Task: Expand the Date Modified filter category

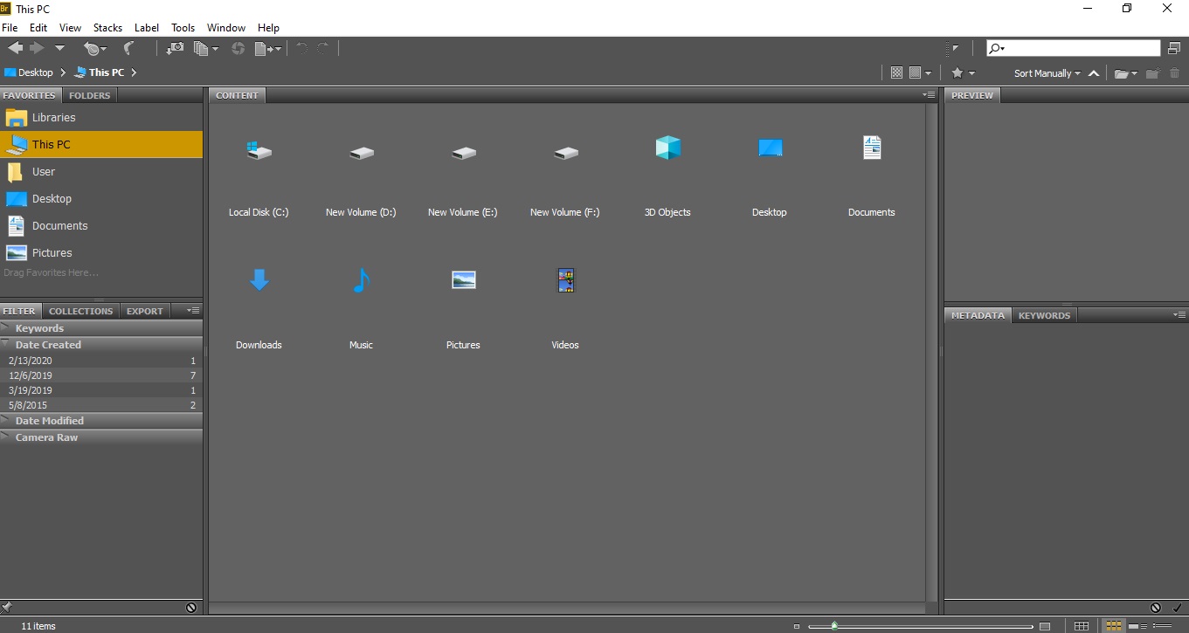Action: [48, 420]
